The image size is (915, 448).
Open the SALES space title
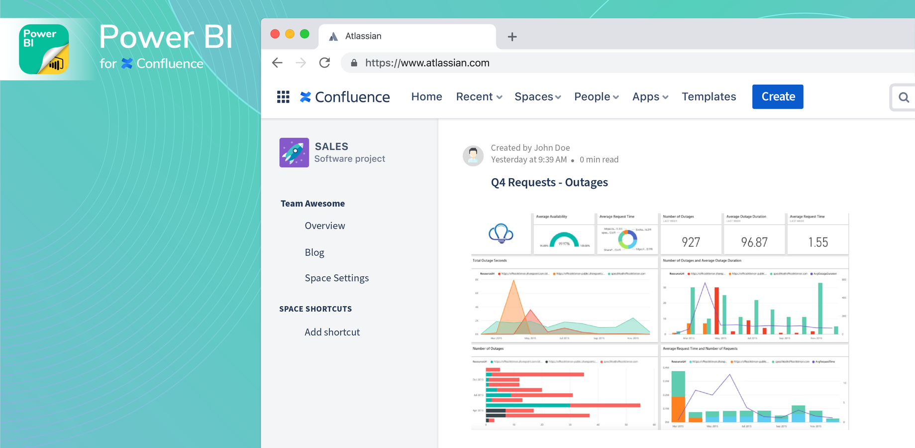click(331, 146)
